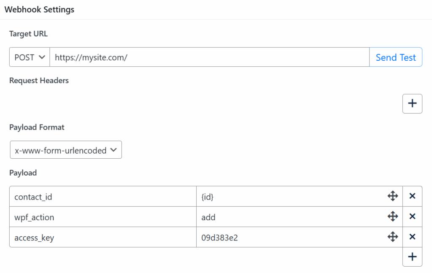Click the move icon beside the wpf_action row

[x=393, y=216]
